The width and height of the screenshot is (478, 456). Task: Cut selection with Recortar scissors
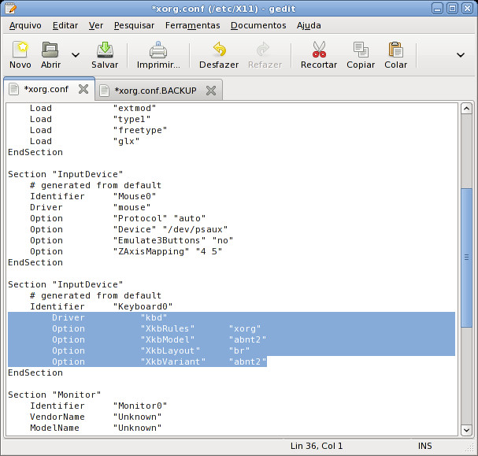point(319,55)
